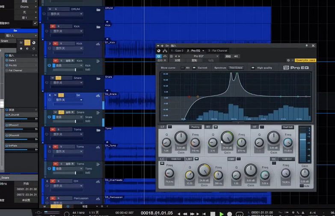Toggle the LC low cut filter on/off
335x216 pixels.
162,163
